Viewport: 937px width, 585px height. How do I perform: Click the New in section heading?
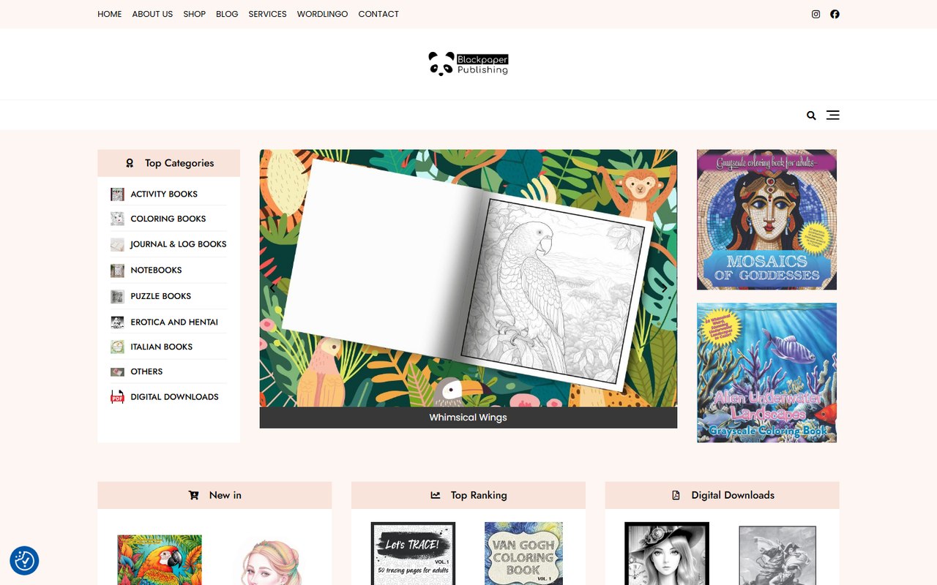(225, 495)
